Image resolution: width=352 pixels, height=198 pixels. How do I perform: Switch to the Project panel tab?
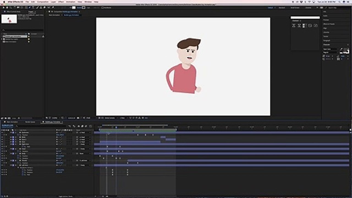[31, 12]
